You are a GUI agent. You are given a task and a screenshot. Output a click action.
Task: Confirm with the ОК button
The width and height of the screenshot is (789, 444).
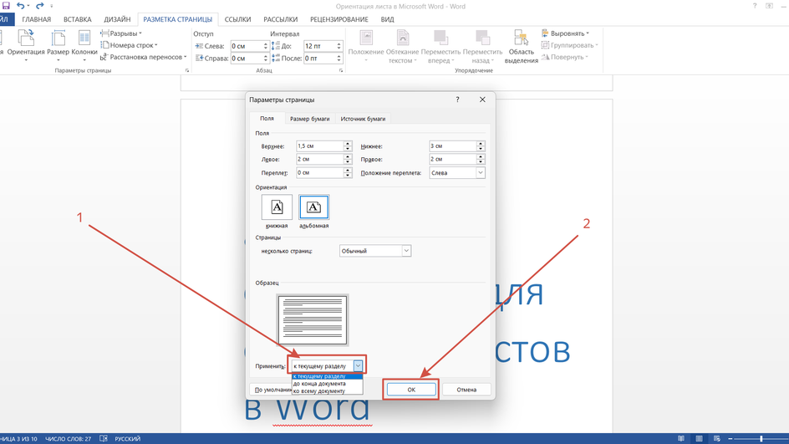[411, 390]
